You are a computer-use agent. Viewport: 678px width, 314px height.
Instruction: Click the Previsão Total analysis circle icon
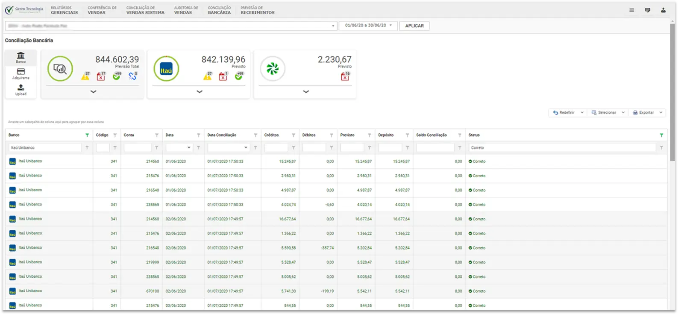click(60, 68)
